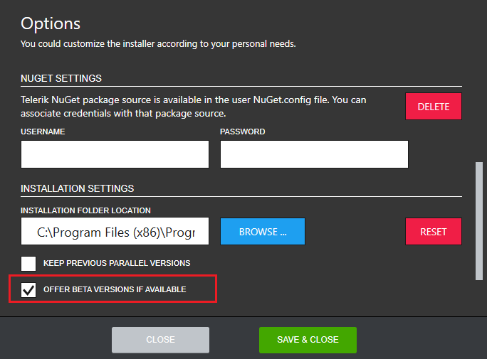Click the INSTALLATION SETTINGS section header

(77, 189)
